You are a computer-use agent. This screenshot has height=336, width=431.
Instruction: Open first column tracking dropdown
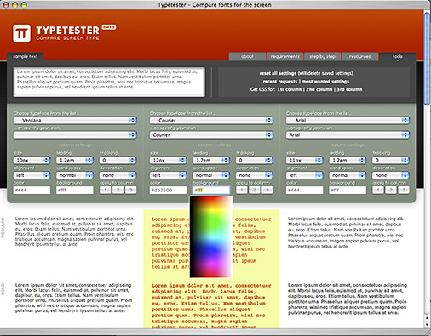pos(118,160)
